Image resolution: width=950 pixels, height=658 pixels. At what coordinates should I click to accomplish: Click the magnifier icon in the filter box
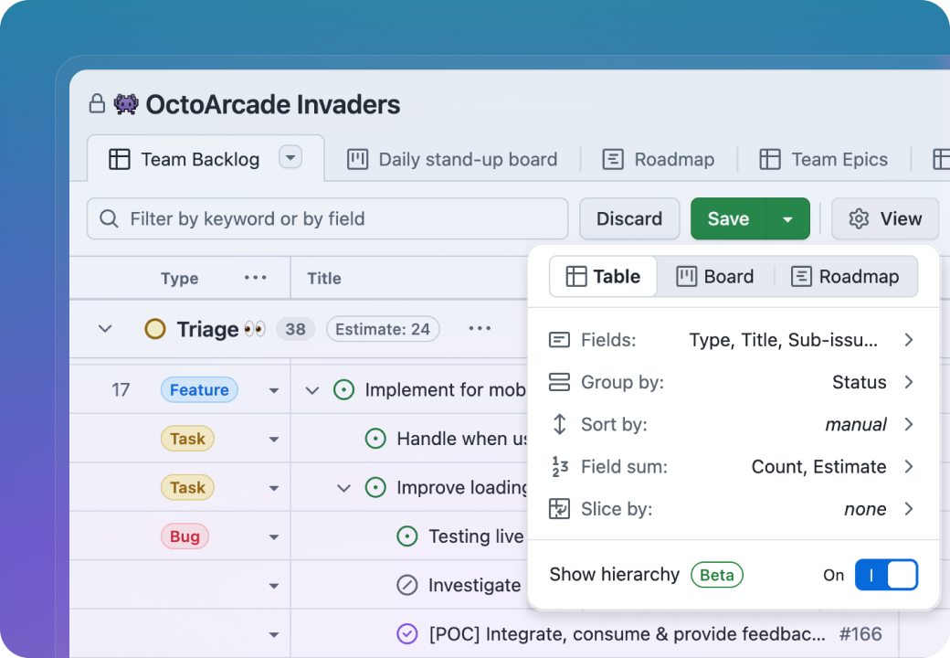click(x=110, y=219)
